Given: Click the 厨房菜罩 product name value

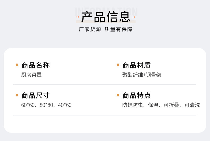Looking at the screenshot, I should click(31, 75).
